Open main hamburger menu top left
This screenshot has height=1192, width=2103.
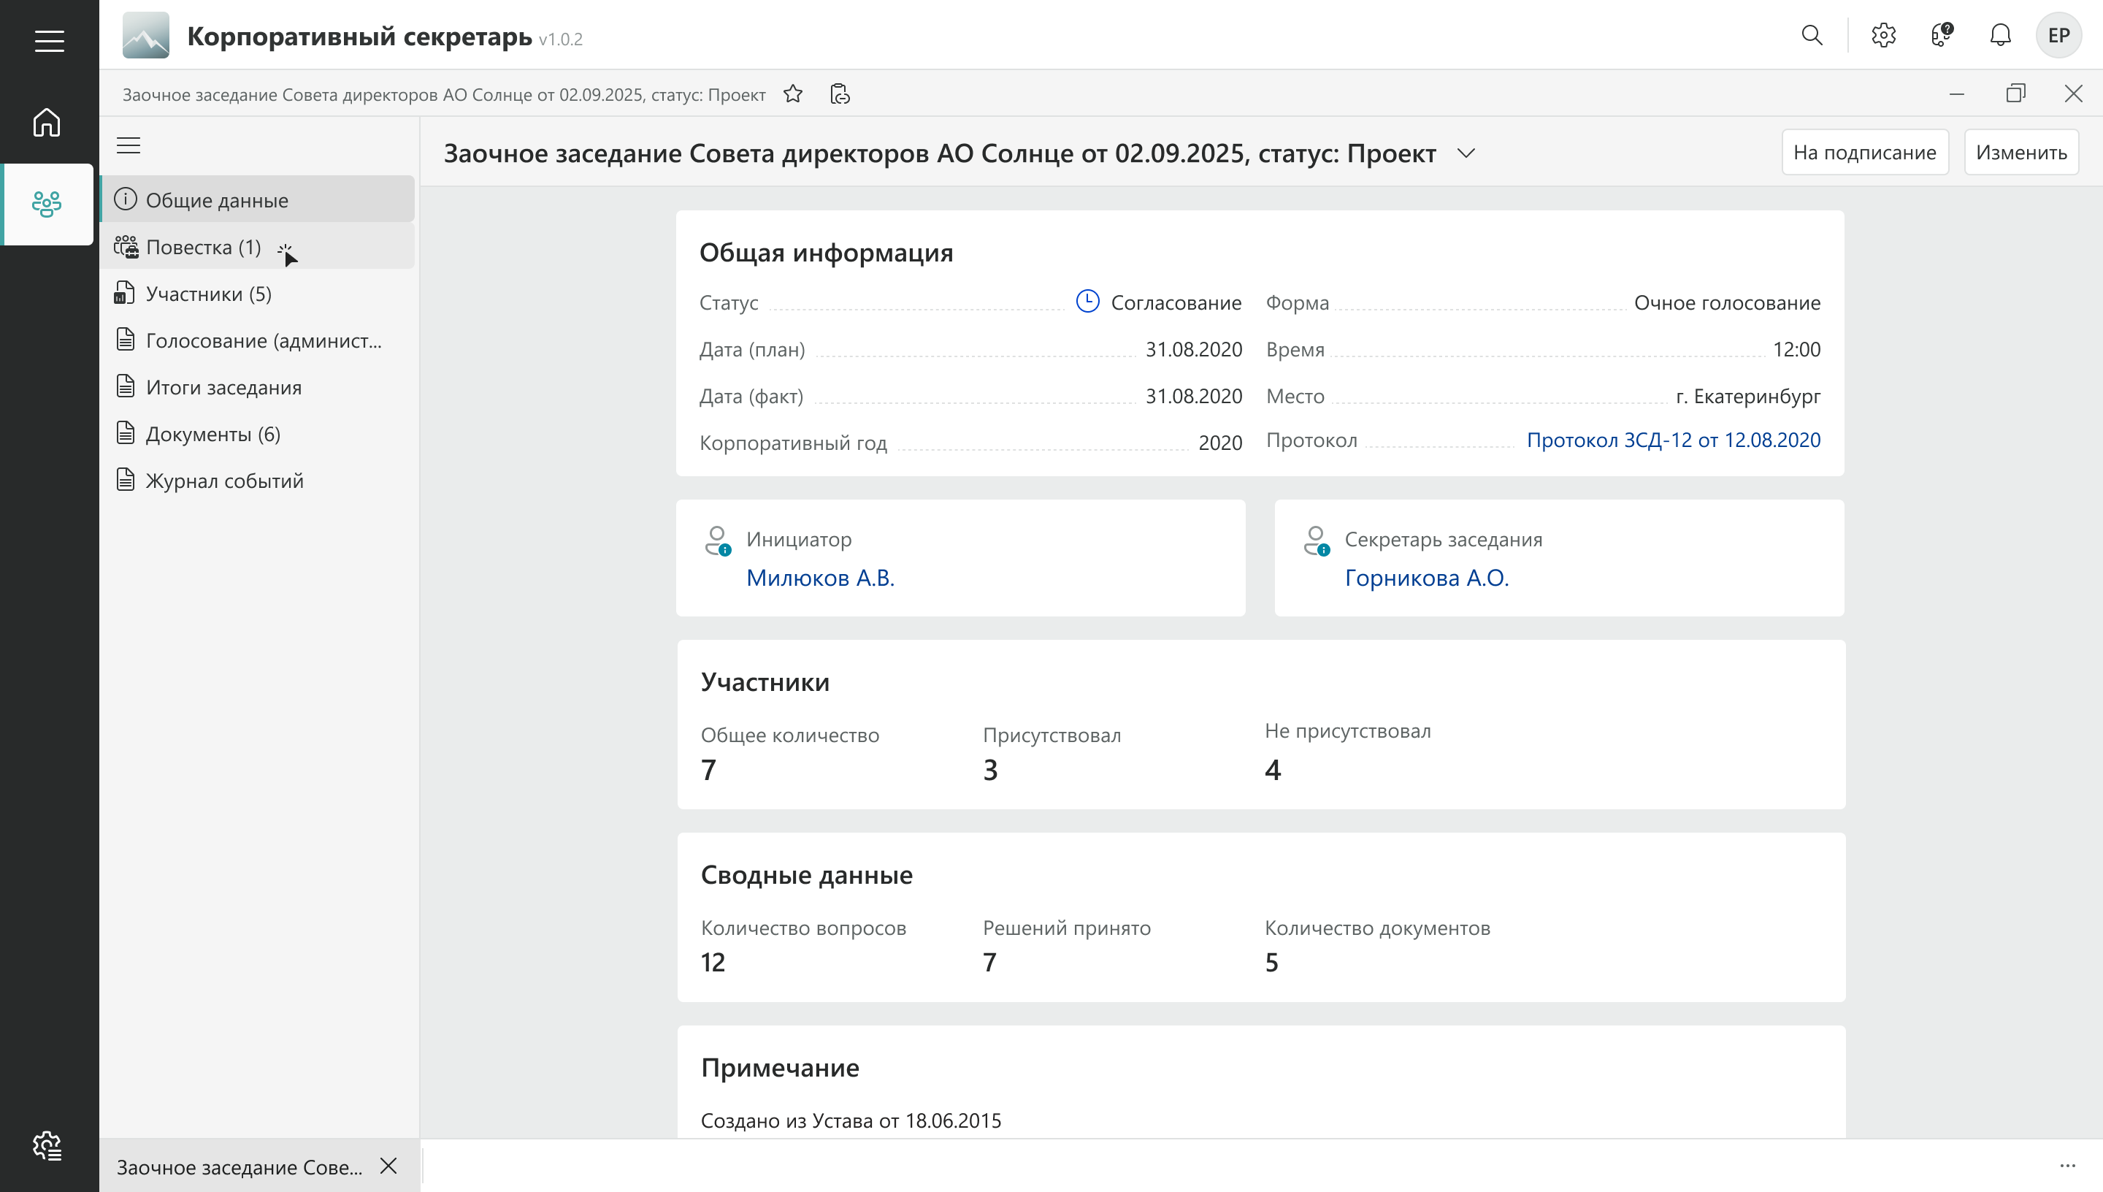pos(49,41)
